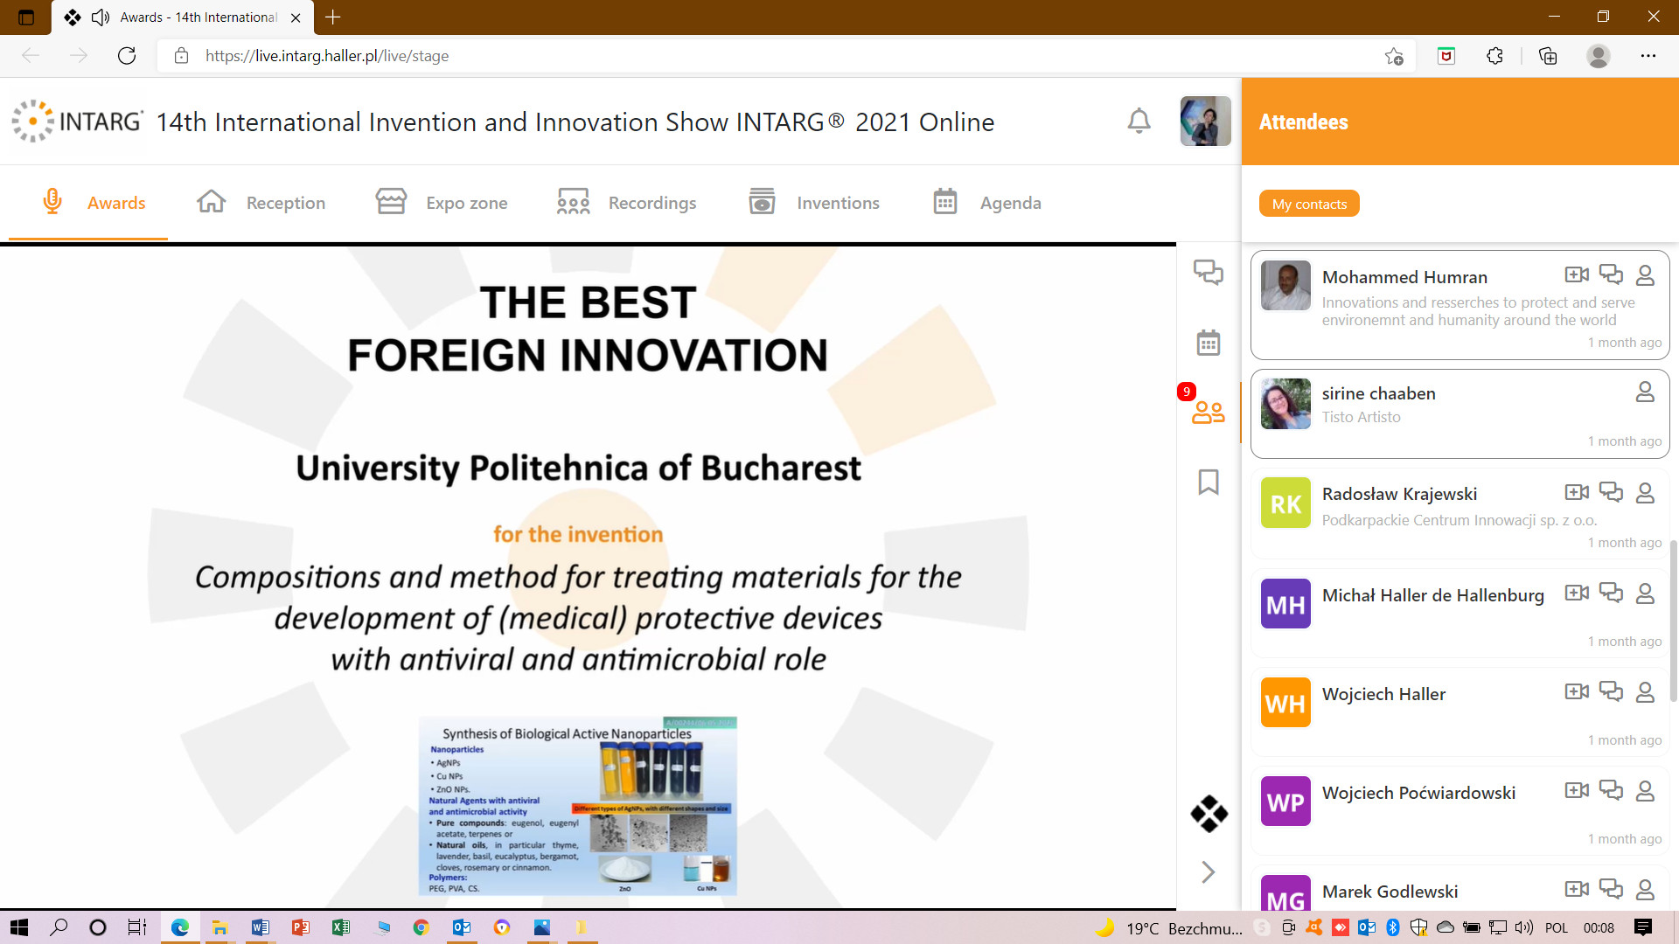Click the INTARG logo
1679x944 pixels.
tap(77, 121)
